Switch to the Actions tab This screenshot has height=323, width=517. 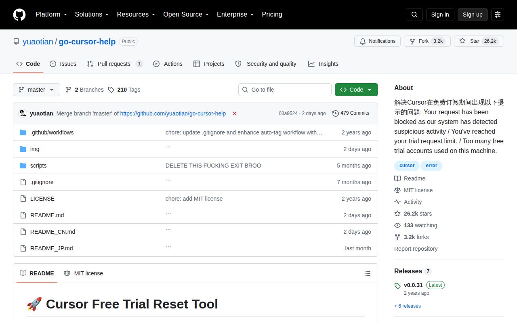coord(168,64)
